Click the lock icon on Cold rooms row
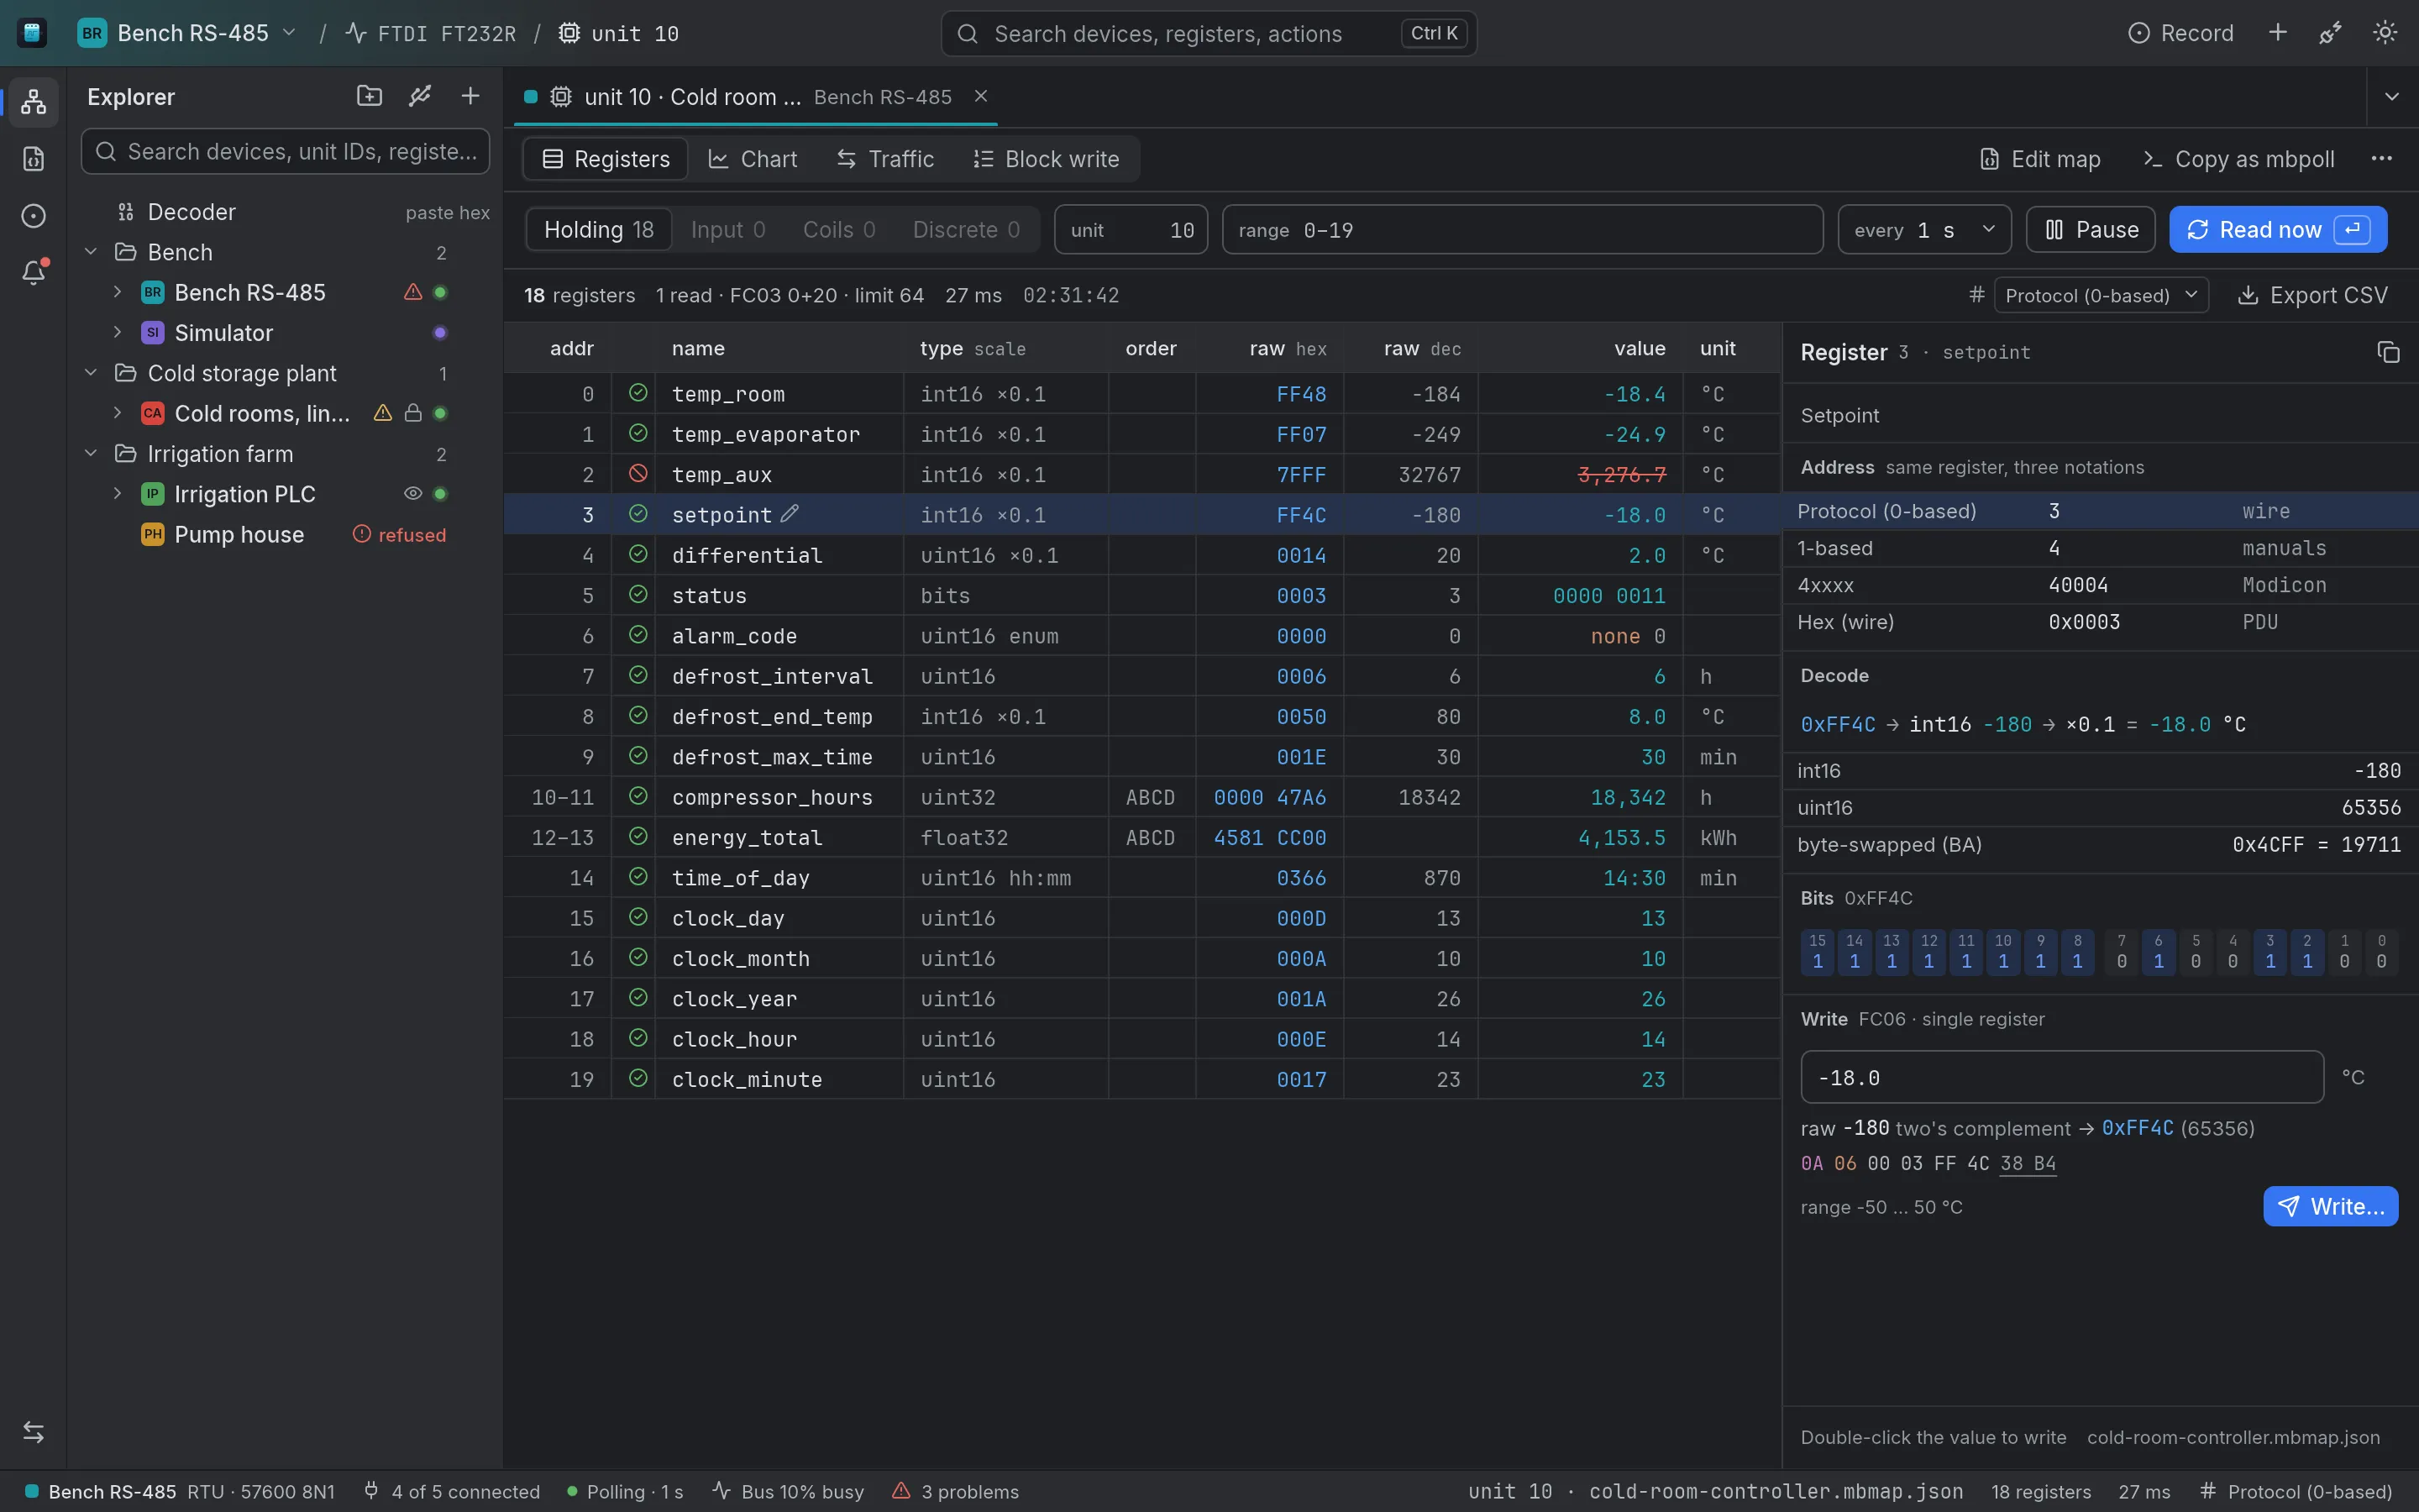The width and height of the screenshot is (2419, 1512). tap(412, 413)
